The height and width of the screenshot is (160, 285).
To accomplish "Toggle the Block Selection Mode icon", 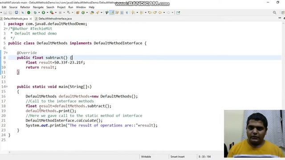I will (122, 12).
